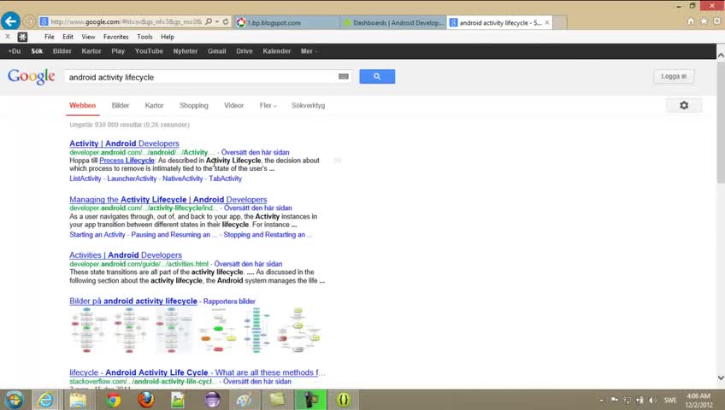The image size is (725, 410).
Task: Click the Process Lifecycle link
Action: pyautogui.click(x=127, y=161)
